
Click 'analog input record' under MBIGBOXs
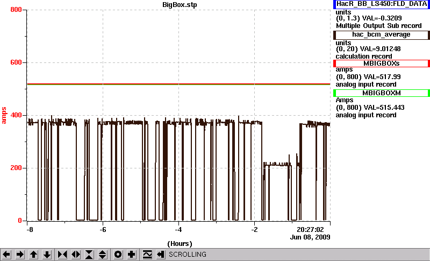[x=366, y=84]
